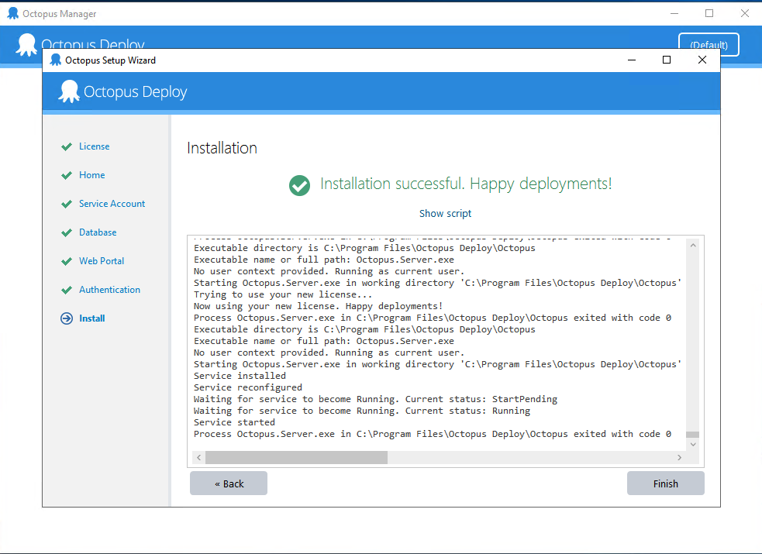Image resolution: width=762 pixels, height=554 pixels.
Task: Click the log scroll right arrow
Action: pos(679,457)
